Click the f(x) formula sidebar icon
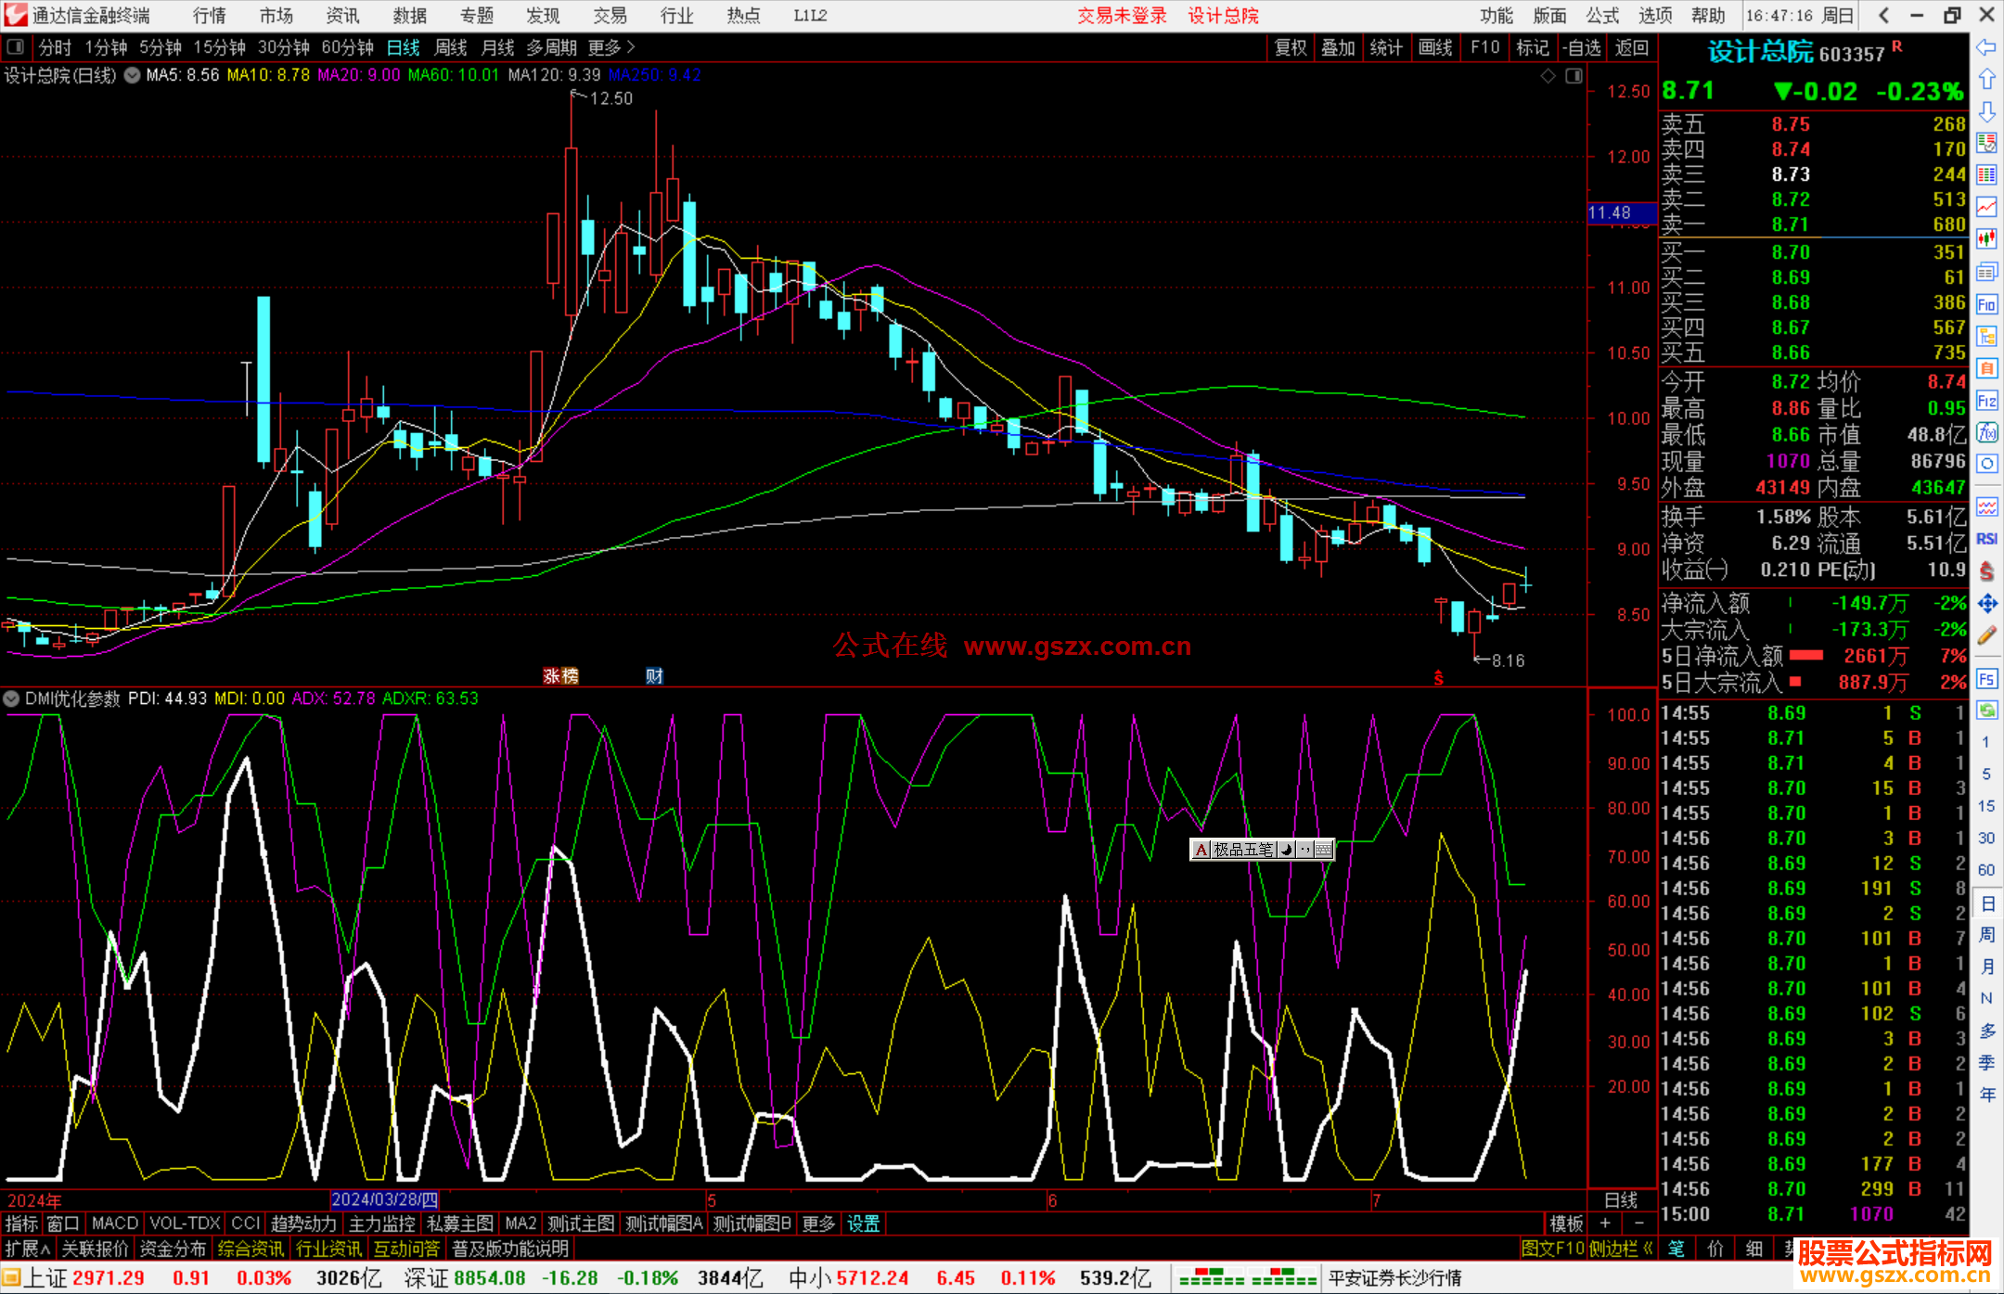 (x=1986, y=432)
